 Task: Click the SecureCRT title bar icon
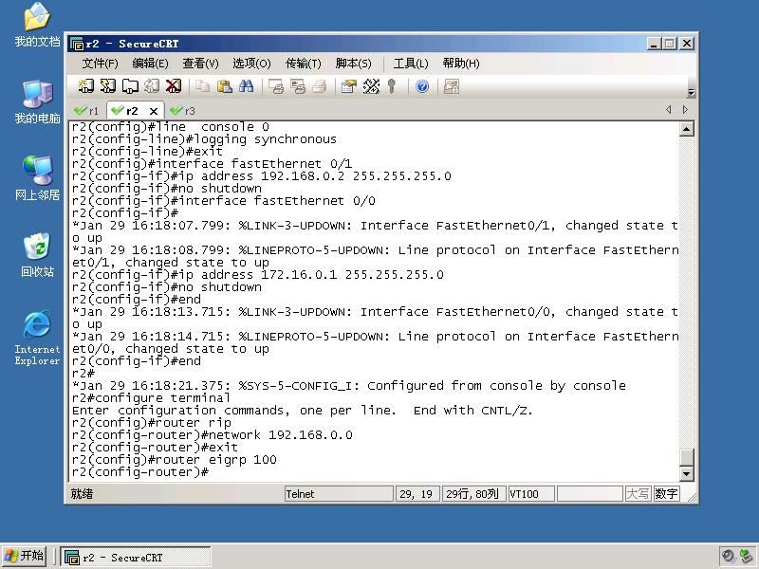[77, 44]
